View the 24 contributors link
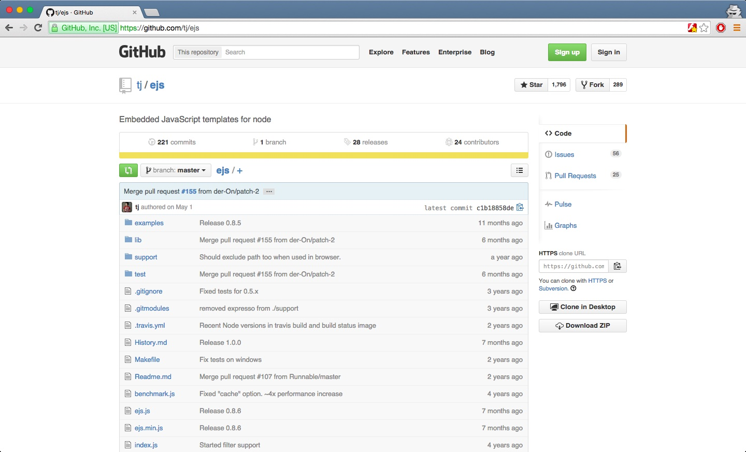Viewport: 746px width, 452px height. click(x=472, y=142)
